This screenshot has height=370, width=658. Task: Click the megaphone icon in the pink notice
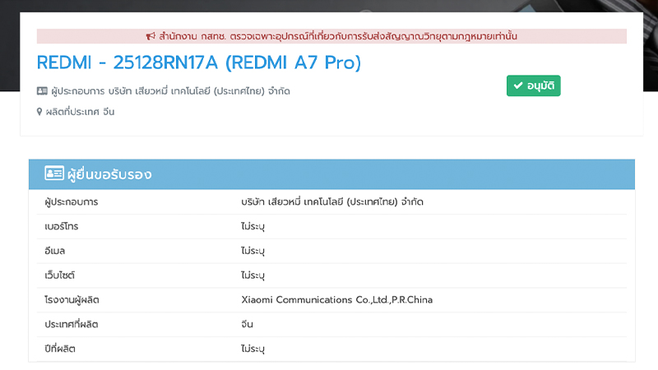151,36
